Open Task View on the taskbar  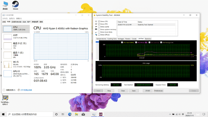pyautogui.click(x=63, y=114)
